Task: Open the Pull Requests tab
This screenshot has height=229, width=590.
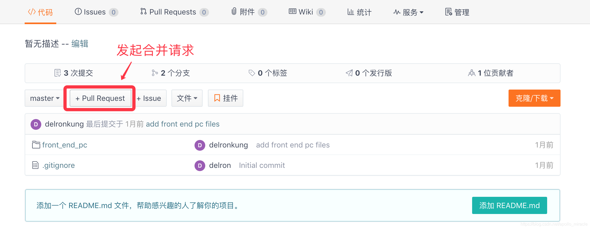Action: (174, 12)
